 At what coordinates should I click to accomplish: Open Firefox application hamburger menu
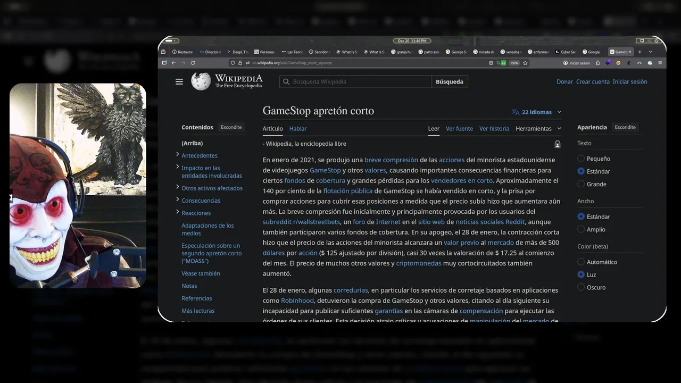pyautogui.click(x=660, y=63)
